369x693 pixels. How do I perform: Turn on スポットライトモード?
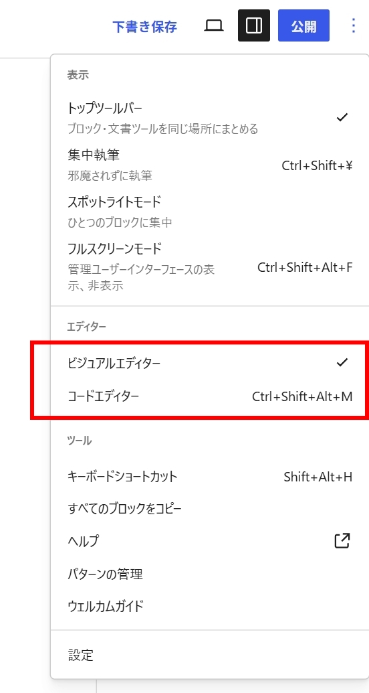click(x=210, y=212)
